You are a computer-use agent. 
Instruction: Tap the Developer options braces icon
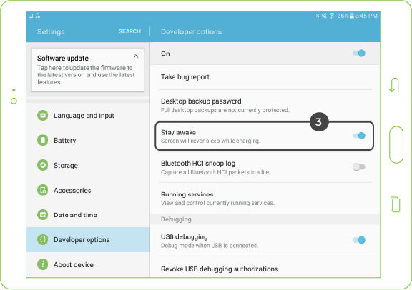click(43, 239)
